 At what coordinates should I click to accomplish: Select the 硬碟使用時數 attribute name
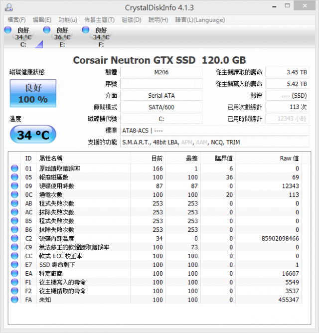tap(56, 186)
